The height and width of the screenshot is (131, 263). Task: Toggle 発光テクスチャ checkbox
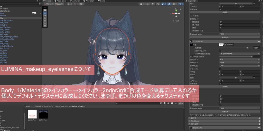point(191,128)
